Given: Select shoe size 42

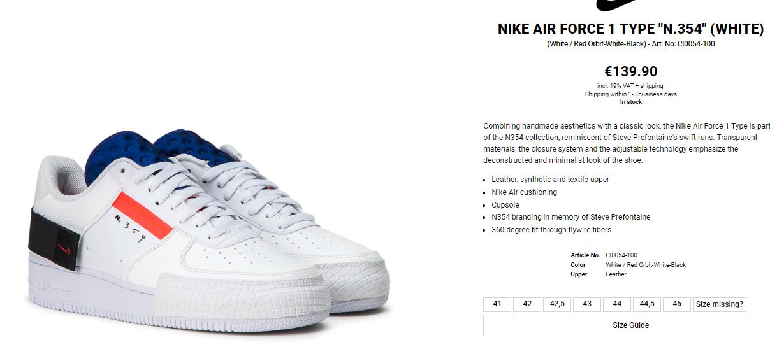Looking at the screenshot, I should 527,304.
